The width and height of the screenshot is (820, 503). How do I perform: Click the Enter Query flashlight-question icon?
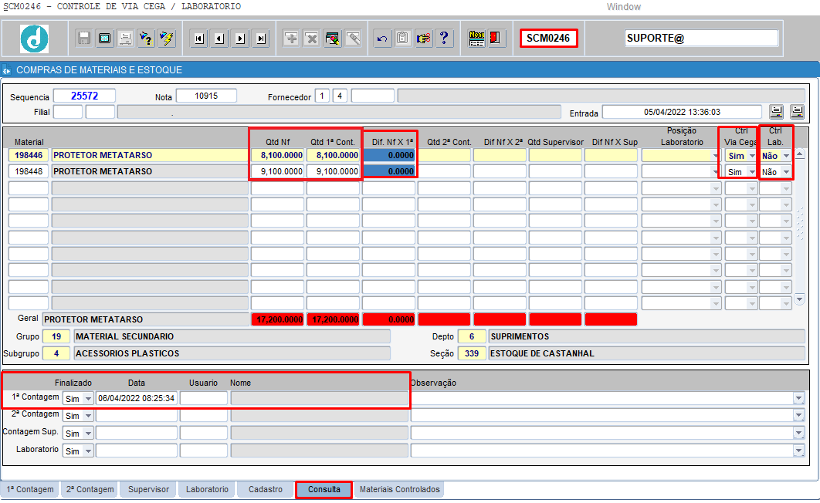pyautogui.click(x=146, y=38)
